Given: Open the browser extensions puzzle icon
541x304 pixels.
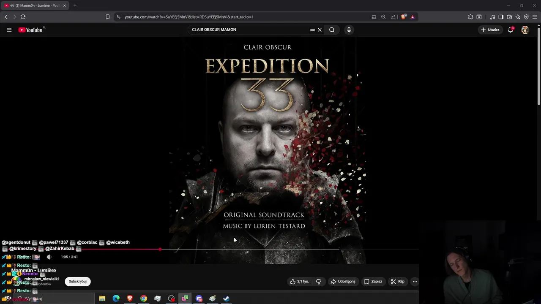Looking at the screenshot, I should tap(470, 17).
